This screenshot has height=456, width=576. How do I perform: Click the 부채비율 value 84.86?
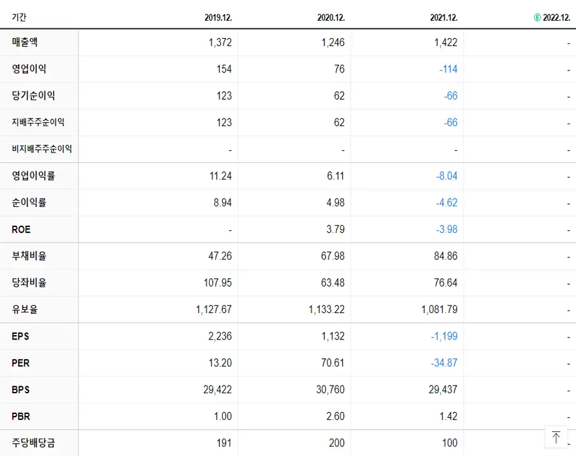446,256
